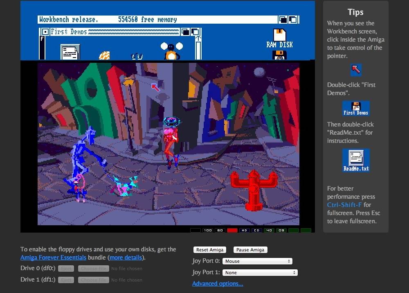Click the pink robot character in the demo
409x293 pixels.
pyautogui.click(x=171, y=142)
